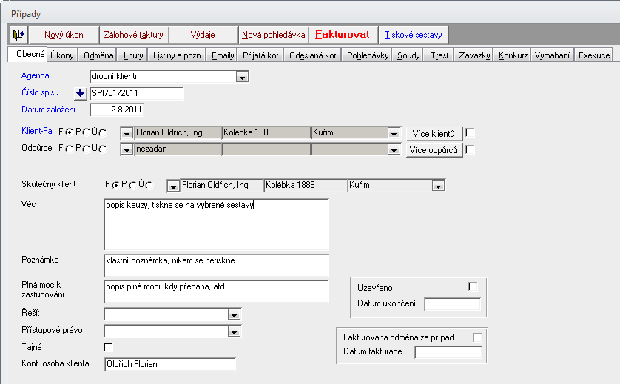Select the Trest tab

439,55
